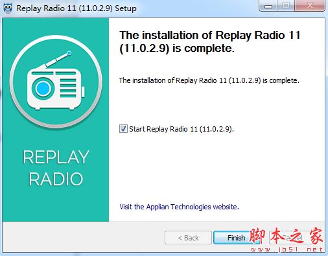This screenshot has width=328, height=256.
Task: Maximize the Setup window
Action: click(286, 6)
